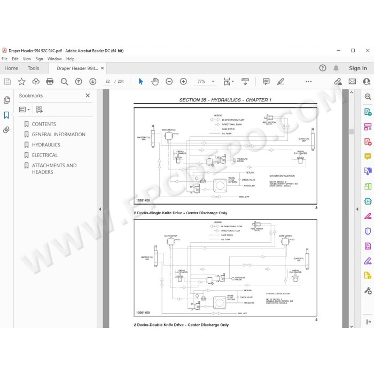The width and height of the screenshot is (374, 374).
Task: Open ATTACHMENTS AND HEADERS bookmark
Action: point(54,169)
